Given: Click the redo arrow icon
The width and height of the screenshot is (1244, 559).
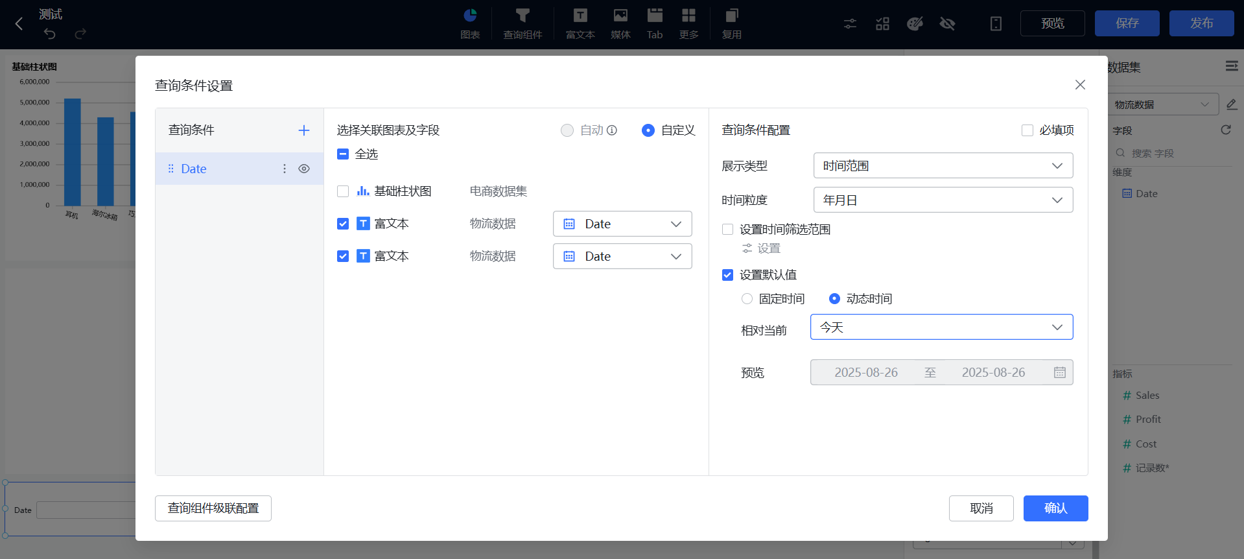Looking at the screenshot, I should pos(80,33).
